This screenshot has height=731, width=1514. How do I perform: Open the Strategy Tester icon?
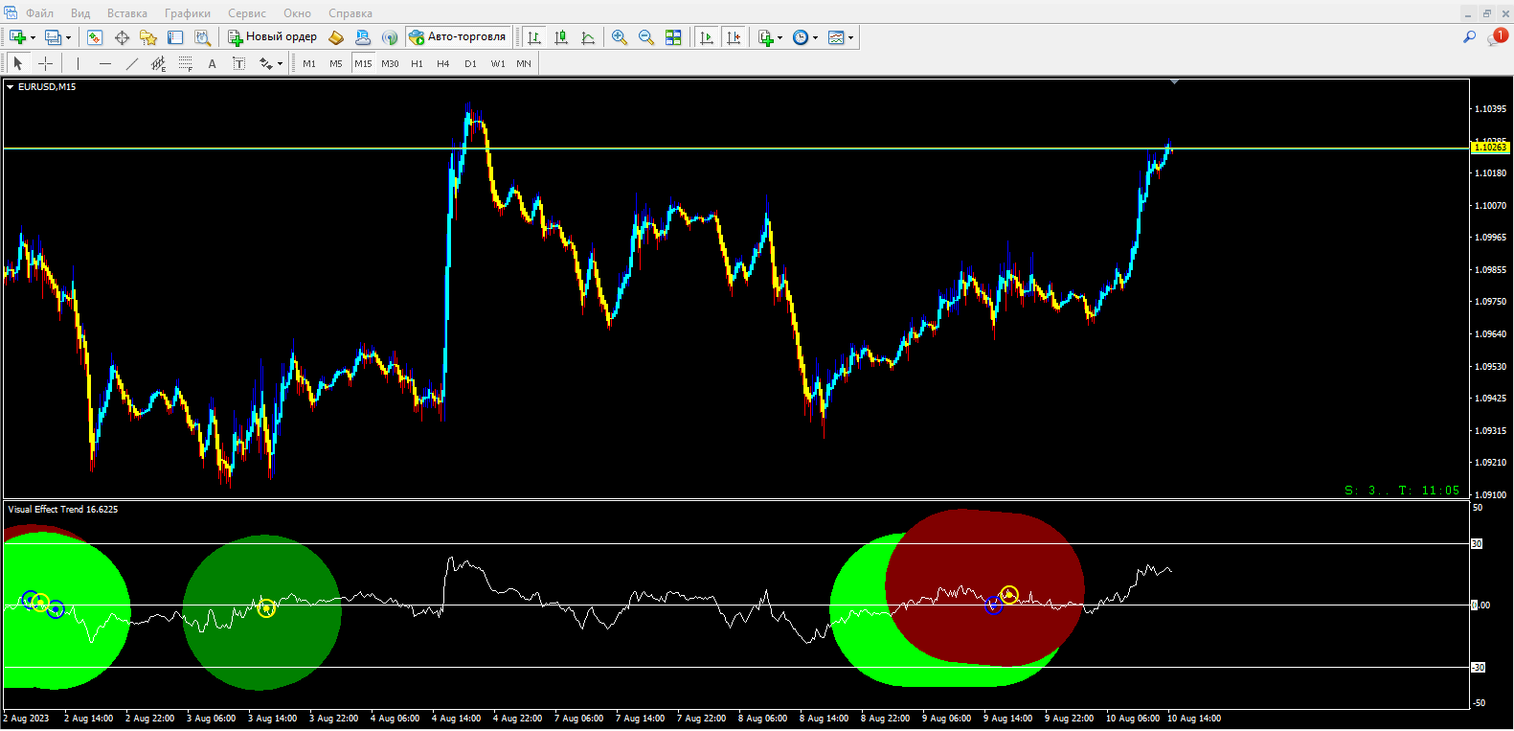(x=202, y=37)
